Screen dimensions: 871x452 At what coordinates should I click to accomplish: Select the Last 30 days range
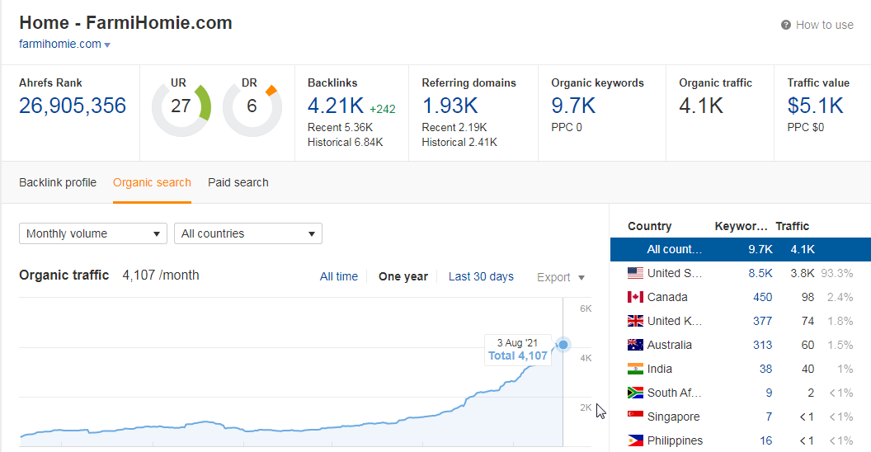coord(481,277)
